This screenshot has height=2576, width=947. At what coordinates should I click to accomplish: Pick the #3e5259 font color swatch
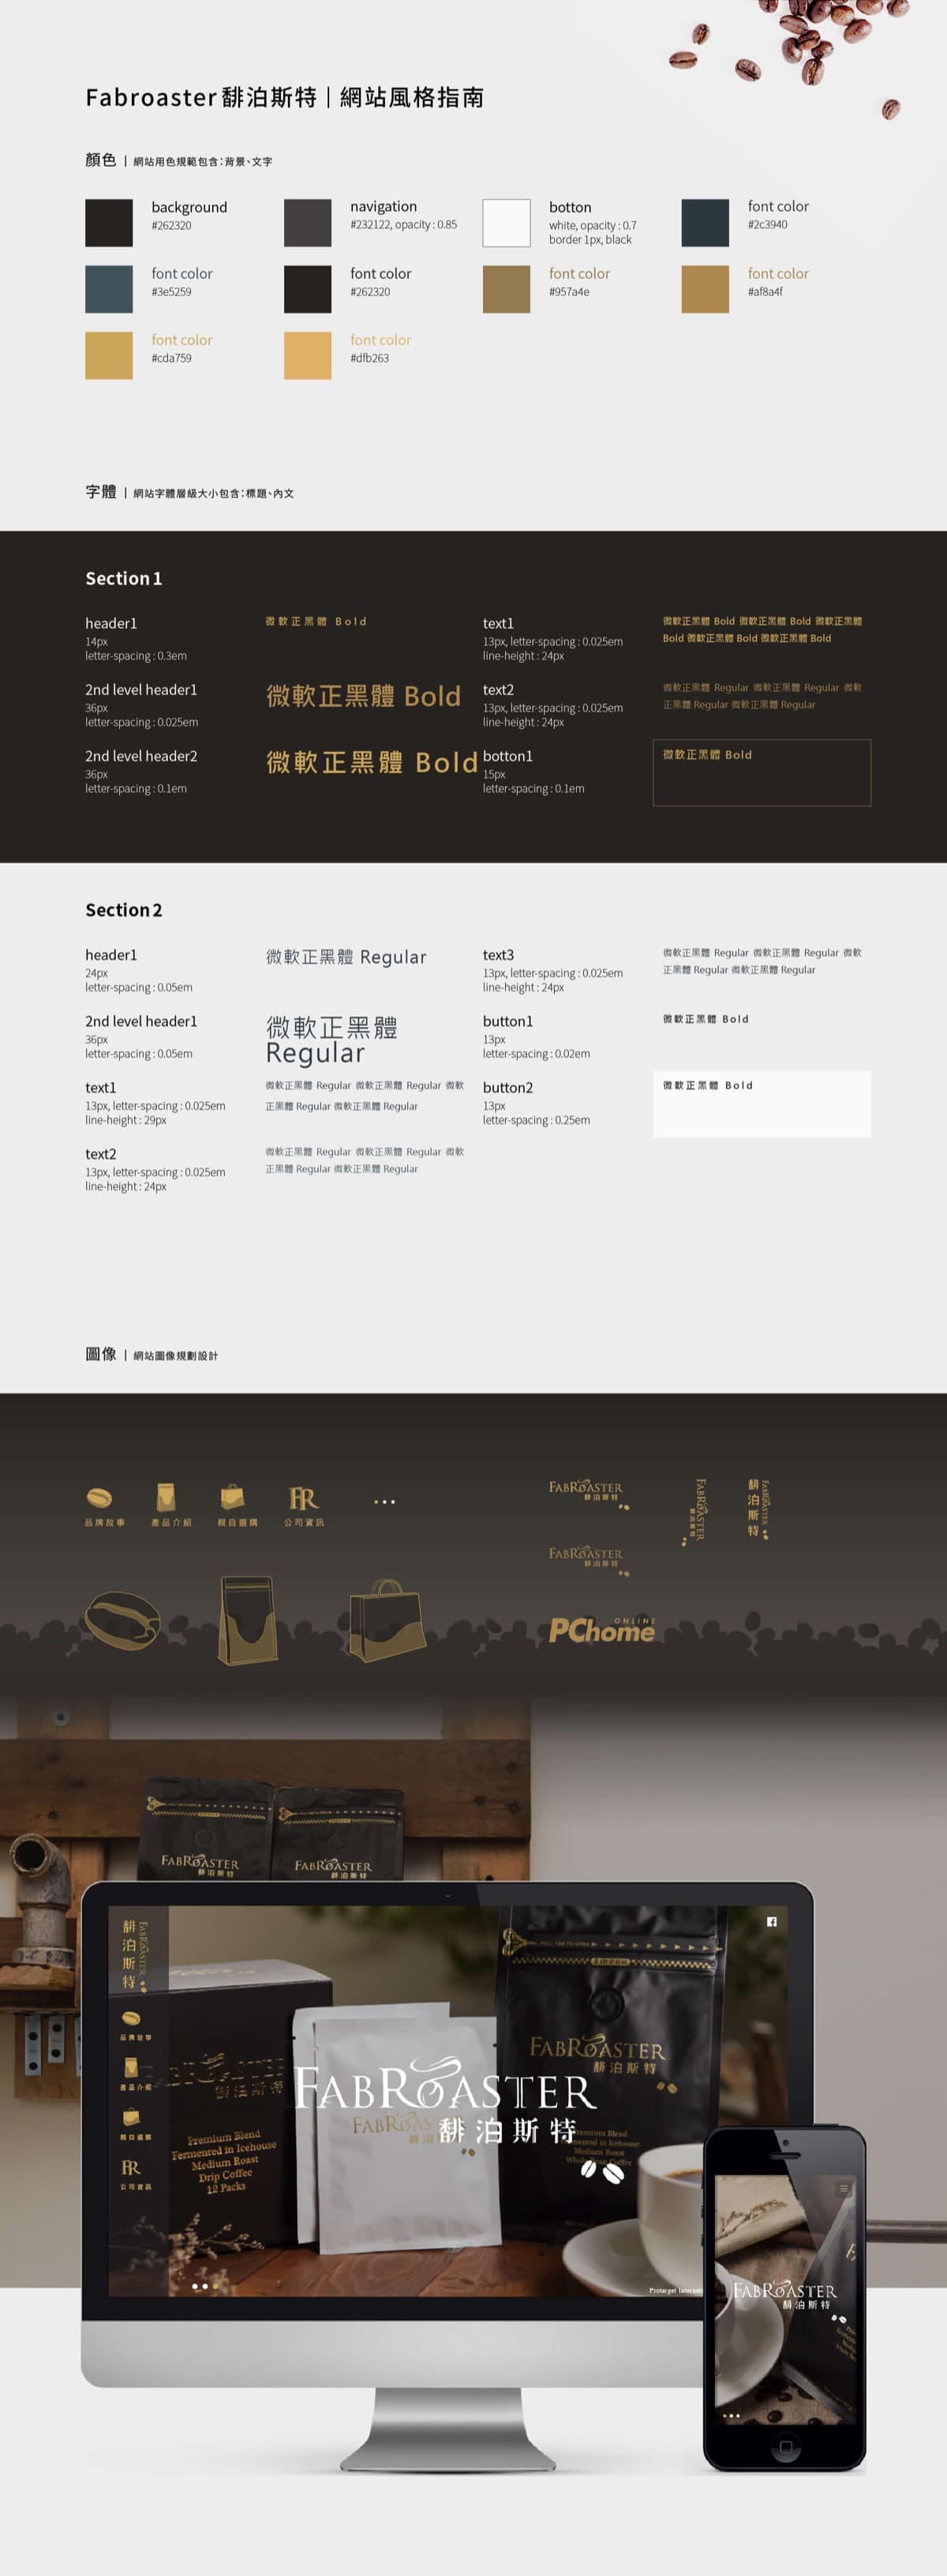(109, 289)
